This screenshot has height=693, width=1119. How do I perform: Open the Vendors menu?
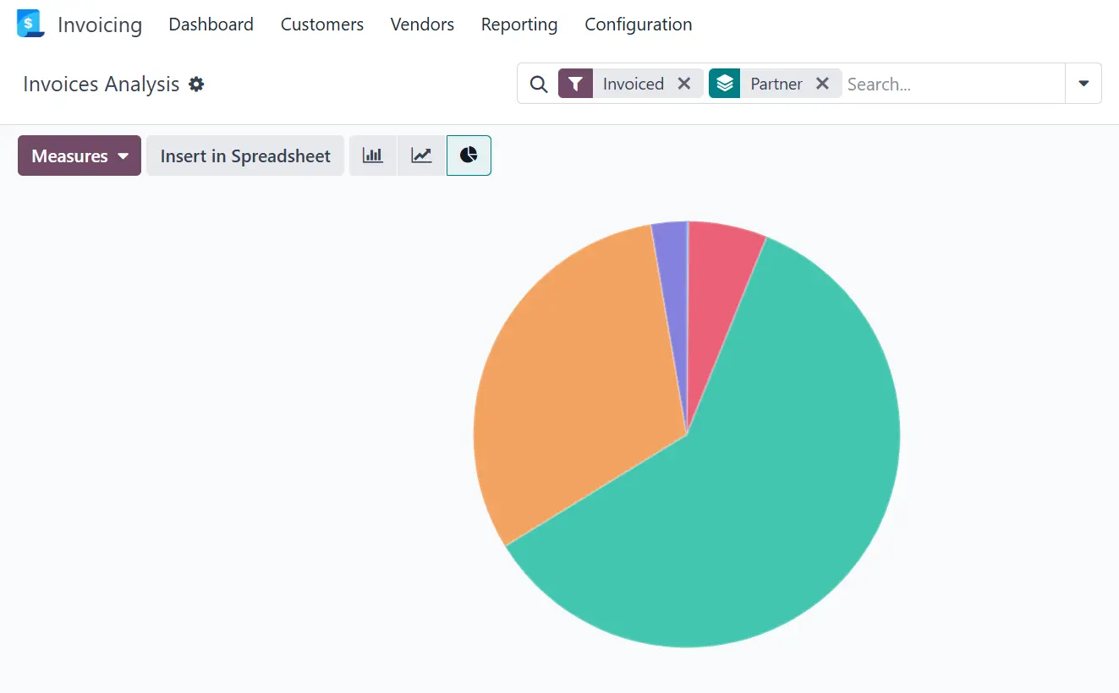pos(422,25)
